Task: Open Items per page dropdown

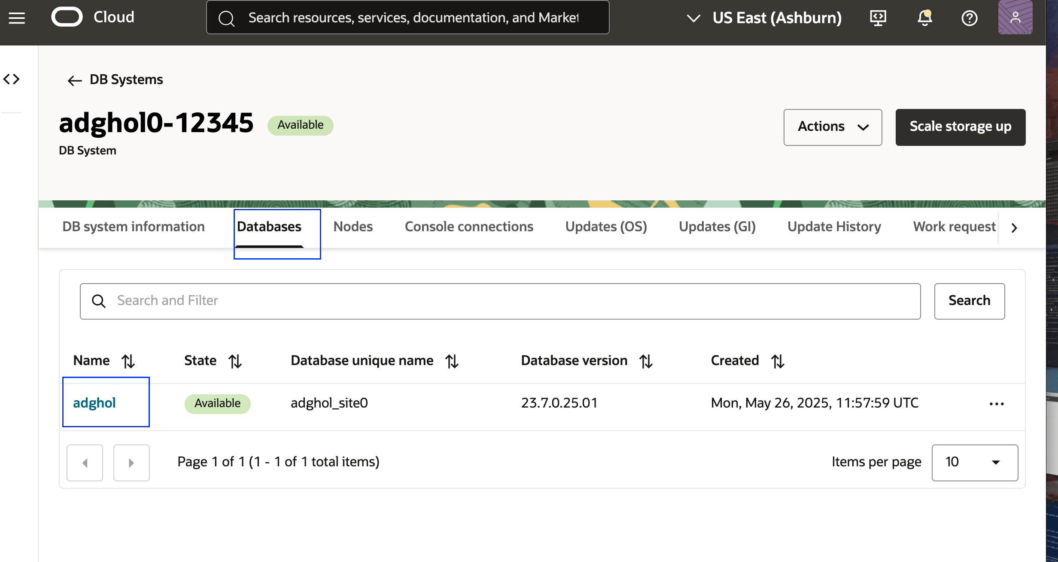Action: pos(974,462)
